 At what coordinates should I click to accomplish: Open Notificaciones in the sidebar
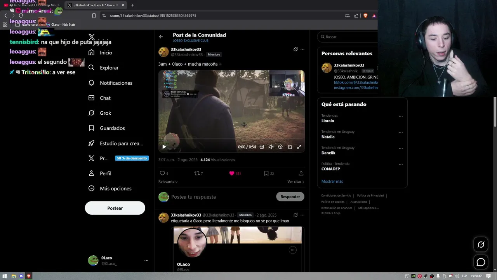point(110,83)
